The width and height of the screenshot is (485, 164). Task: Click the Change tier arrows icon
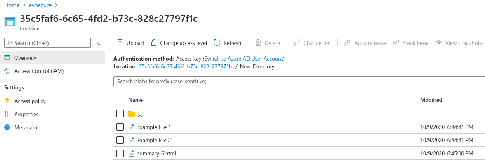tap(297, 42)
